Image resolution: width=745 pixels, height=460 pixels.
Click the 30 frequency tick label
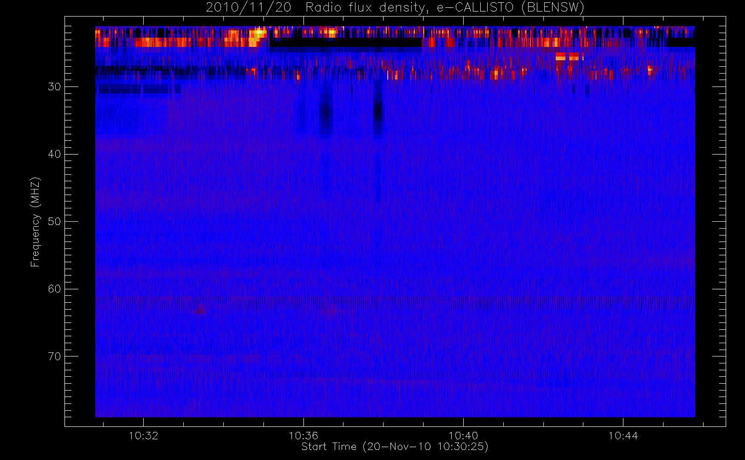tap(54, 86)
